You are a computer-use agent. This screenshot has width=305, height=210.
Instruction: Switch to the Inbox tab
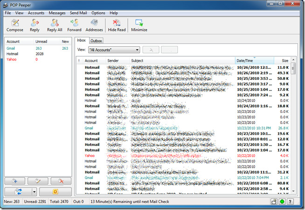[x=82, y=40]
